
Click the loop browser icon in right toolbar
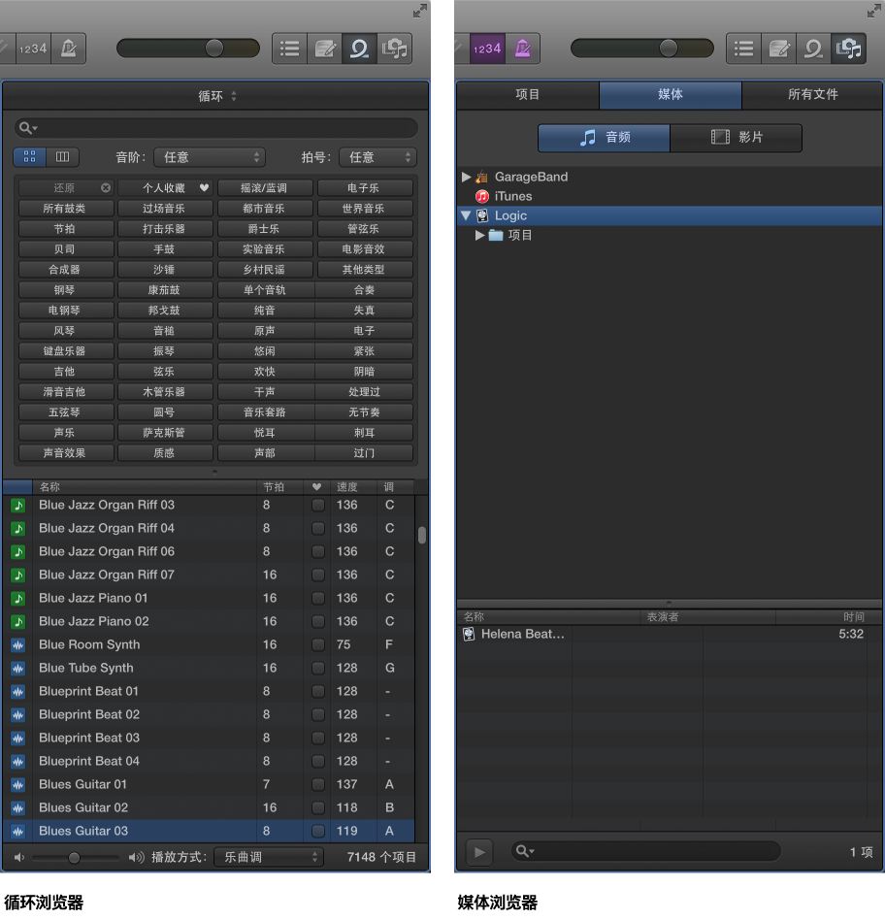(x=813, y=49)
